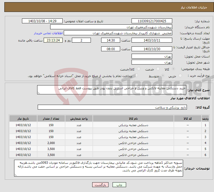Select the خدمت radio button
Image resolution: width=214 pixels, height=192 pixels.
coord(158,69)
